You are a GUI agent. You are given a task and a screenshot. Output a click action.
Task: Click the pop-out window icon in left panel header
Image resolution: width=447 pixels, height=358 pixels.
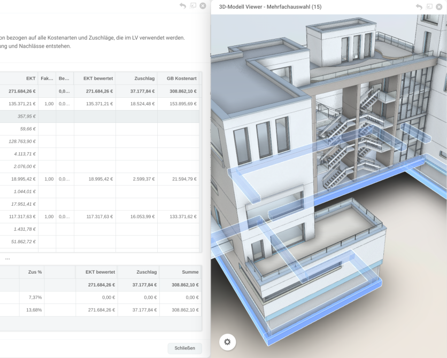(x=193, y=6)
